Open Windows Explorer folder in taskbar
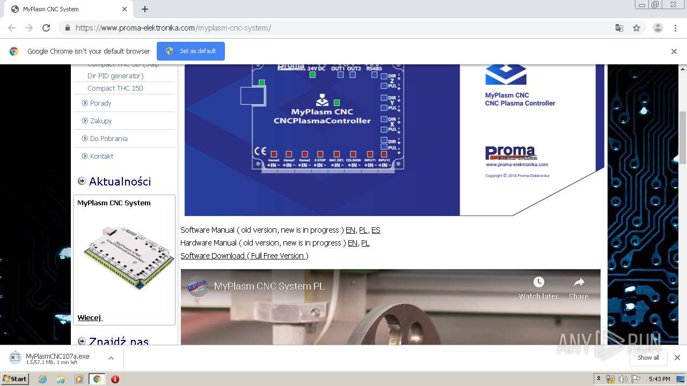 pos(61,379)
